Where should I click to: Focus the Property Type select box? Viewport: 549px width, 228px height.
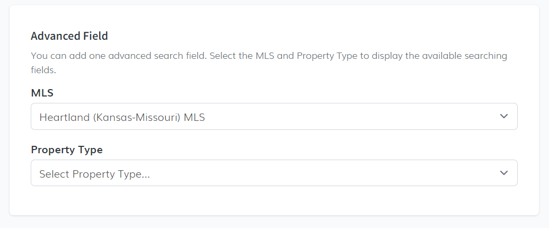(x=318, y=173)
